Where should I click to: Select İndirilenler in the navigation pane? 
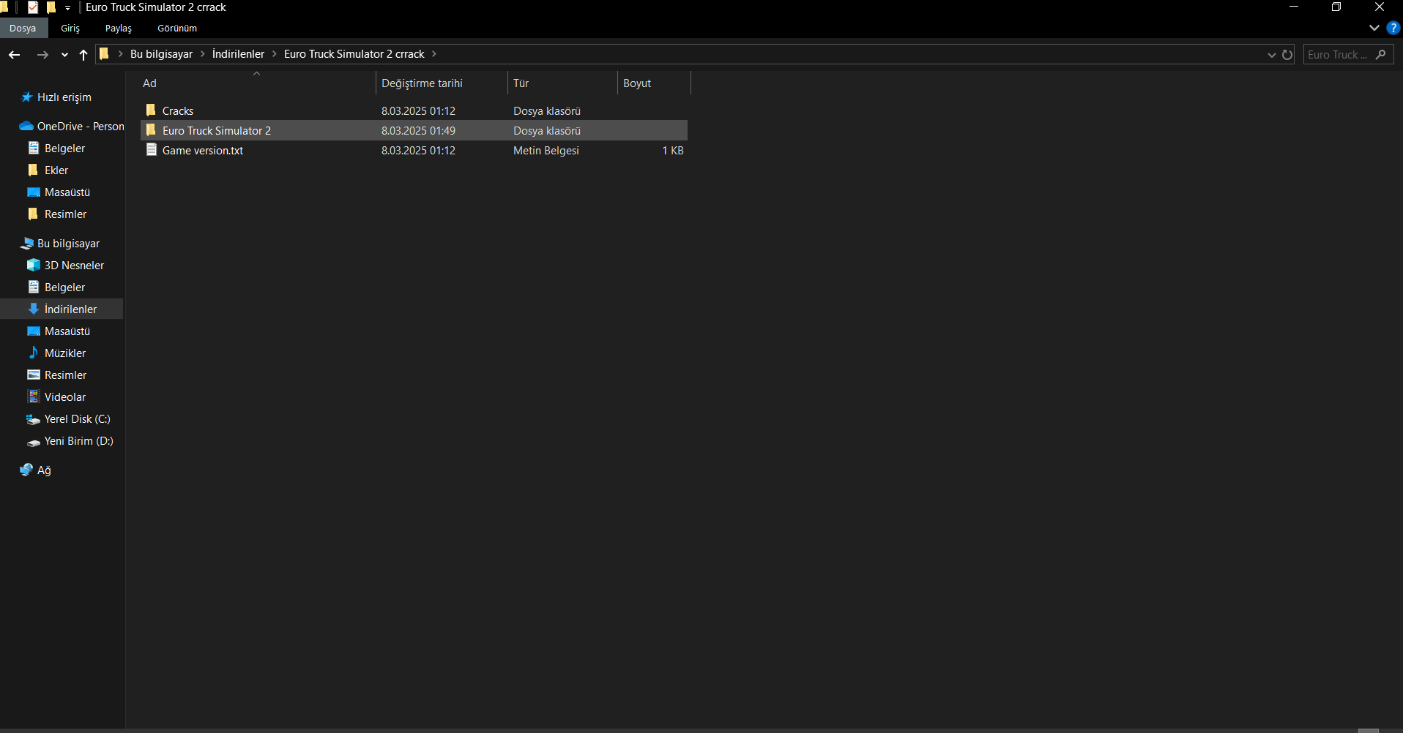click(70, 309)
